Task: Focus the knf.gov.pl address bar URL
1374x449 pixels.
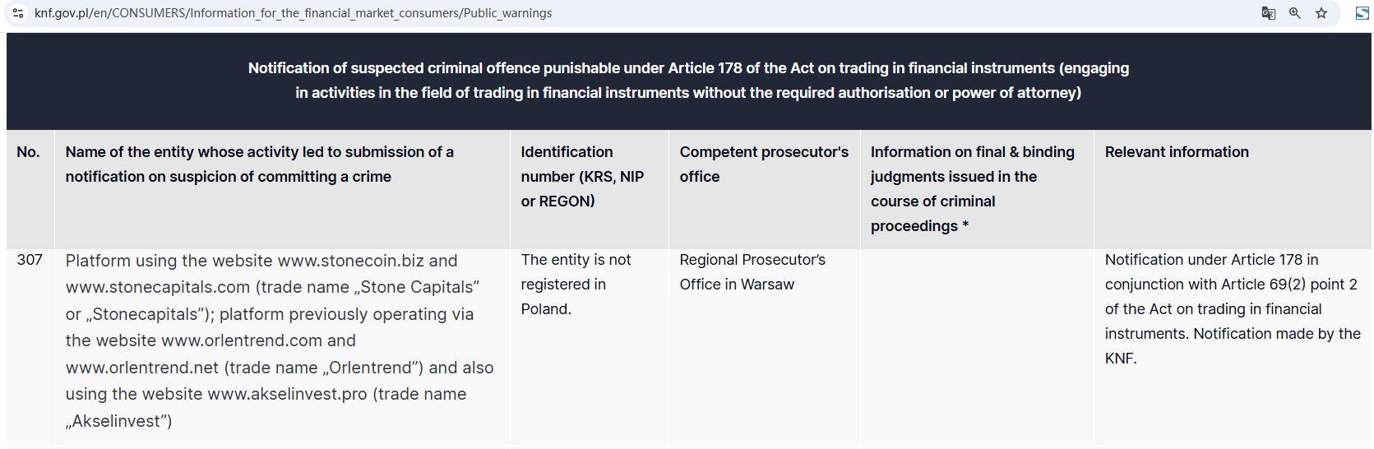Action: (293, 13)
